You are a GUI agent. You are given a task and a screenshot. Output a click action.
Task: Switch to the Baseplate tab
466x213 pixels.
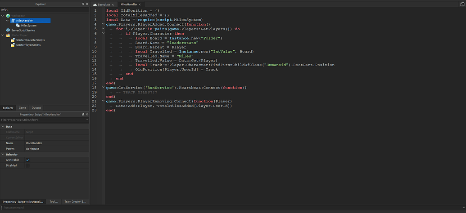tap(104, 5)
